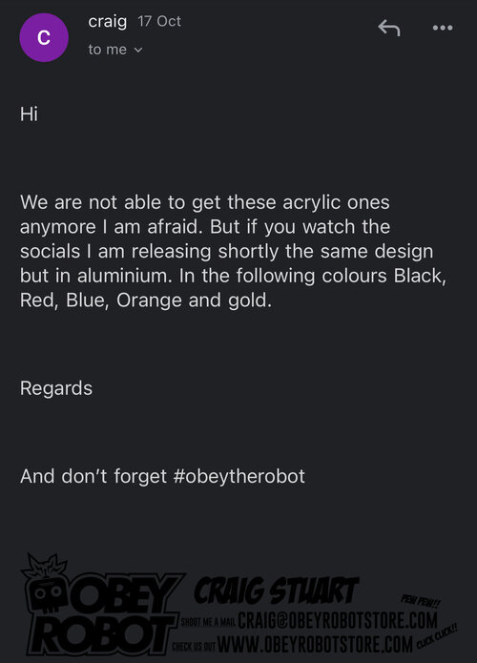Tap the 'to me' recipient text

point(108,50)
